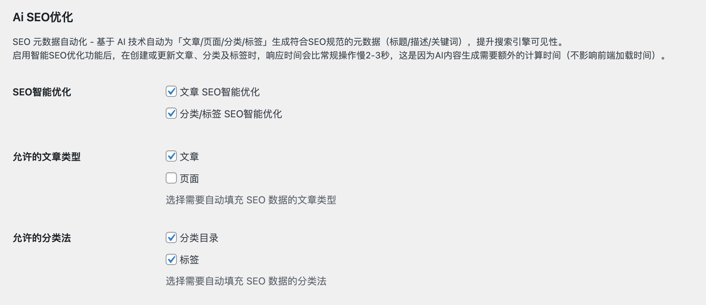Click the 文章 SEO智能优化 label text

coord(219,92)
